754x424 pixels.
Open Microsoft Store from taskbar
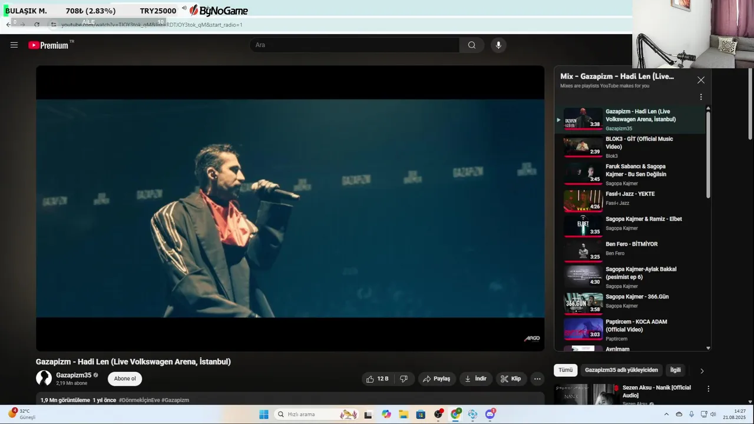click(x=421, y=415)
